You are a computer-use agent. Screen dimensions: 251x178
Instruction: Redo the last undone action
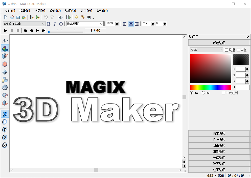pos(52,17)
